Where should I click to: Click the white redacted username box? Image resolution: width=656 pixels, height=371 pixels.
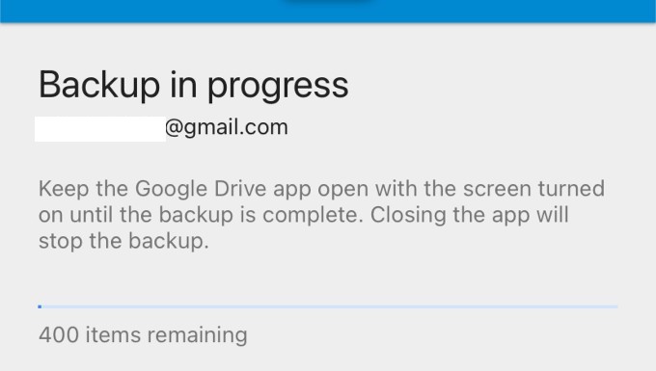coord(100,129)
